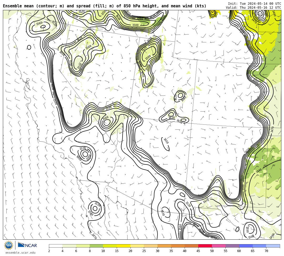Pick the red 45–50 m colorbar segment
This screenshot has width=284, height=256.
click(205, 246)
